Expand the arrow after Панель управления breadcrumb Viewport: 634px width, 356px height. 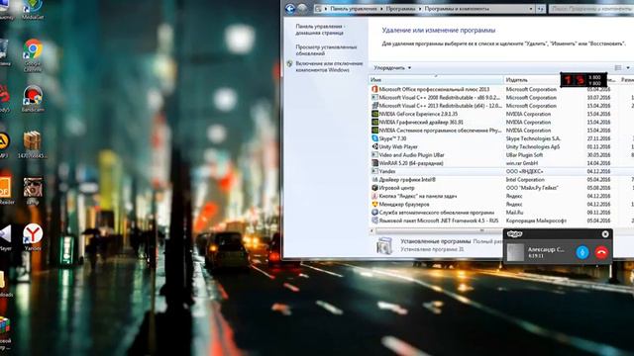382,9
